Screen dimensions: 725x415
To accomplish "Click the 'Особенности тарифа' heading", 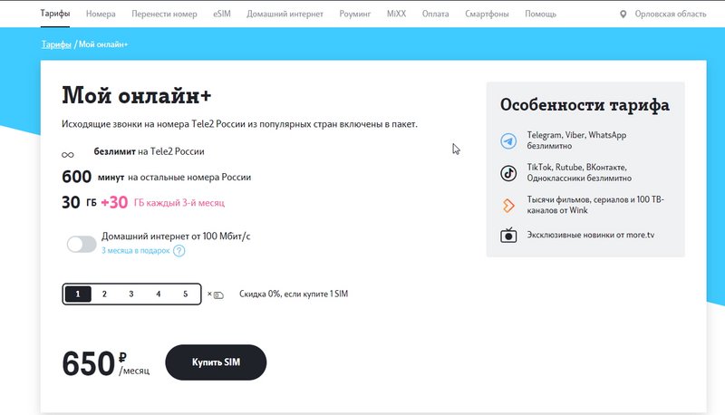I will (x=585, y=105).
